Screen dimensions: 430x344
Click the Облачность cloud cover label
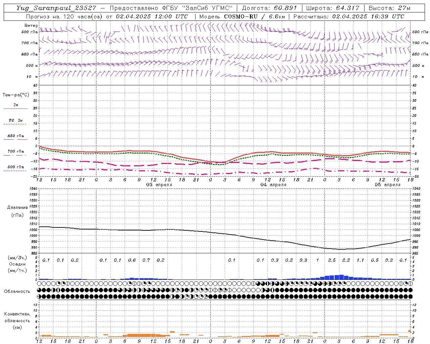coord(17,291)
